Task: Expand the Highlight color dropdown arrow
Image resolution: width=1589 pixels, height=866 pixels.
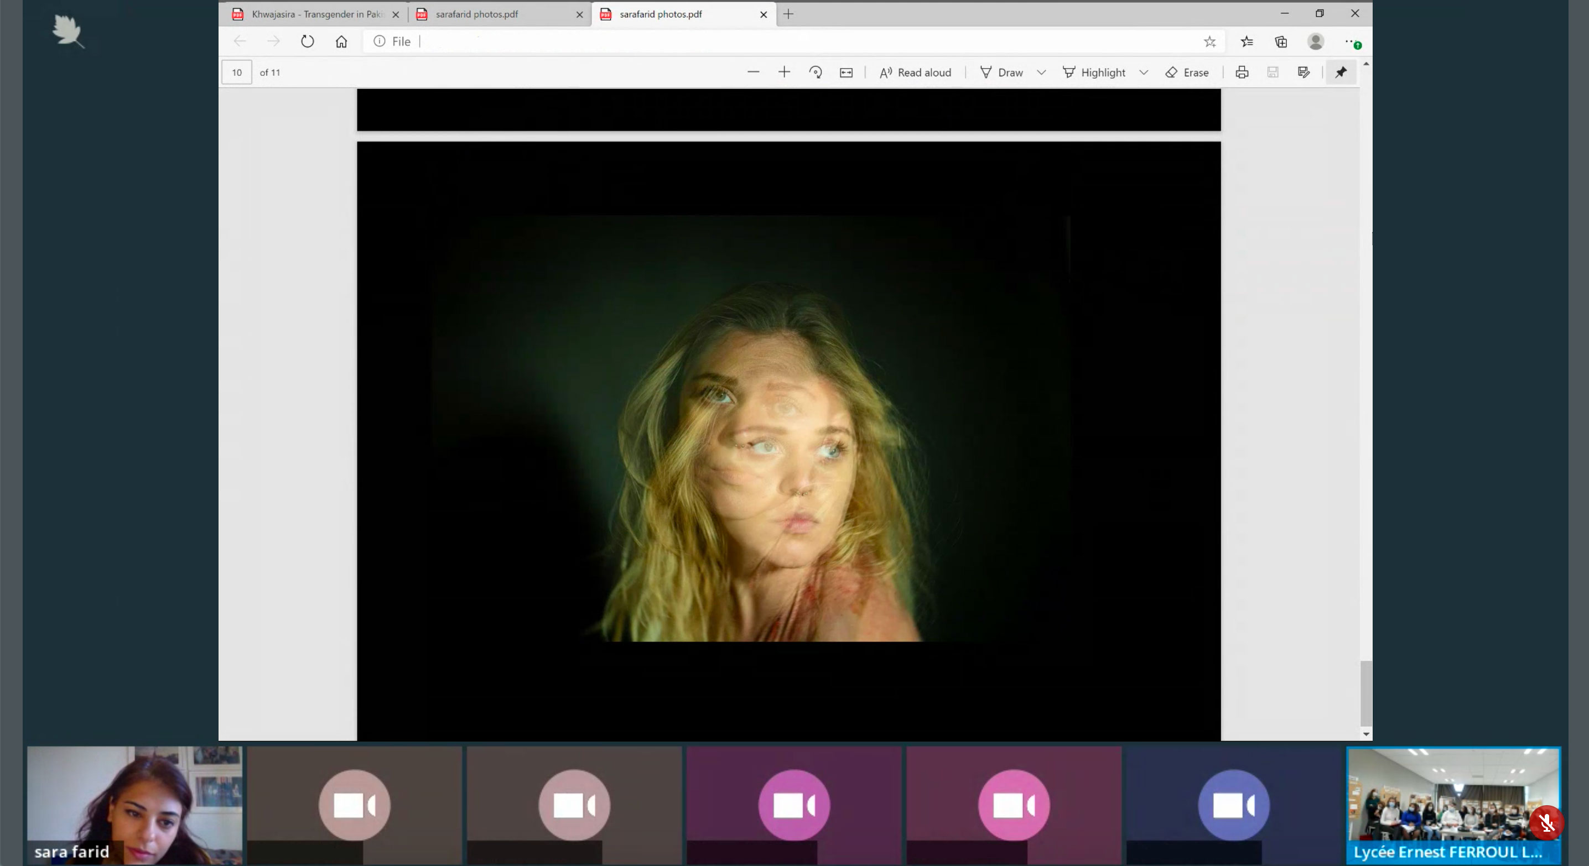Action: tap(1144, 72)
